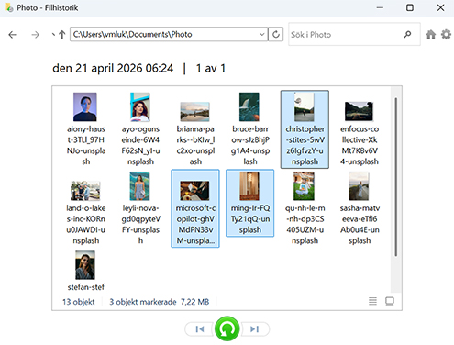Click the Photo - Filhistorik title bar icon
454x345 pixels.
click(9, 7)
